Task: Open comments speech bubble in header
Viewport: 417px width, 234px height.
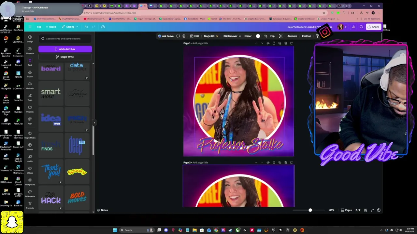Action: [x=361, y=27]
